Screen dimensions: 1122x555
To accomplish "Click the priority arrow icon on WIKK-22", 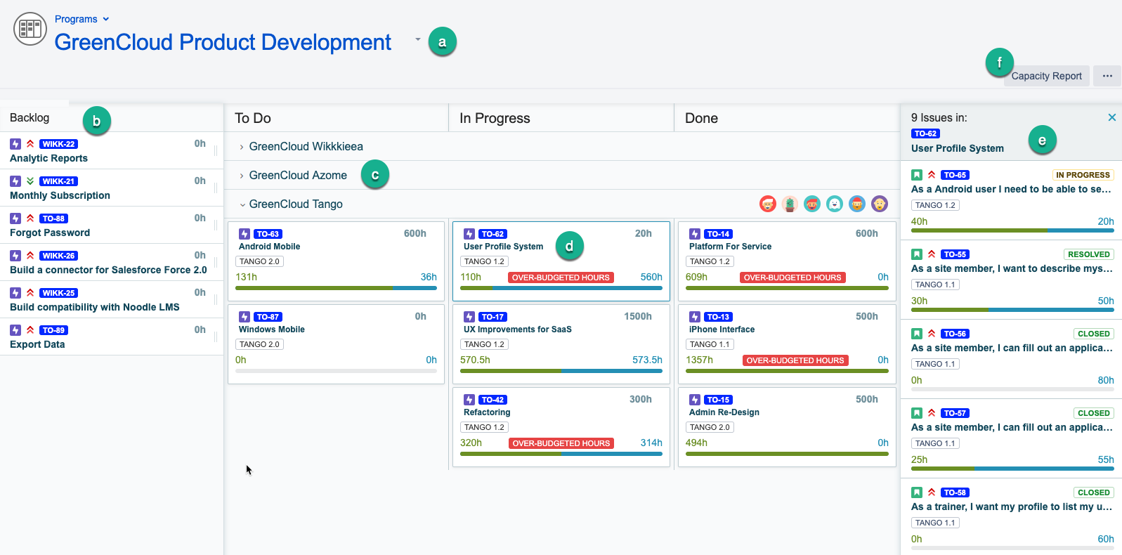I will (30, 144).
